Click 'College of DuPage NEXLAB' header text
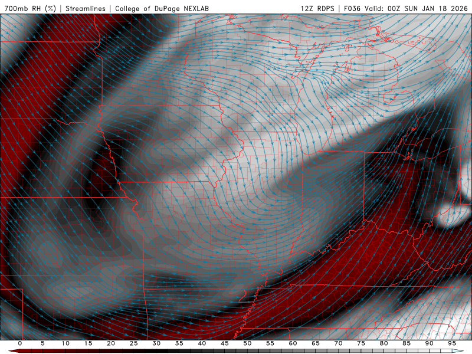This screenshot has height=354, width=472. click(x=162, y=8)
